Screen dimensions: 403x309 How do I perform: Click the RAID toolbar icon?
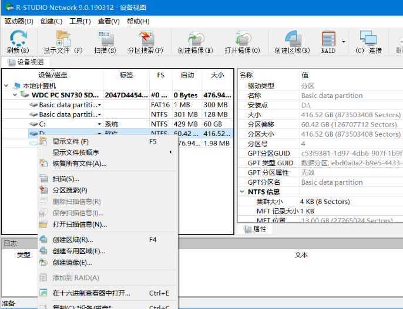tap(328, 42)
